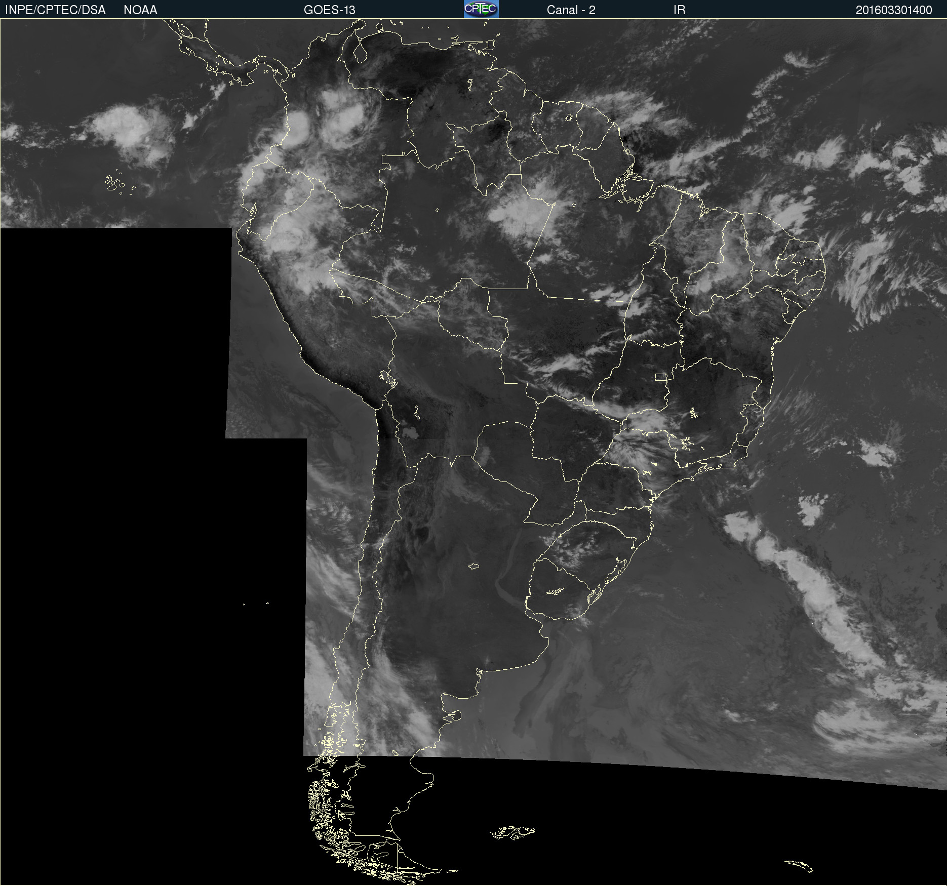
Task: Click the 201603301400 timestamp
Action: [x=894, y=10]
